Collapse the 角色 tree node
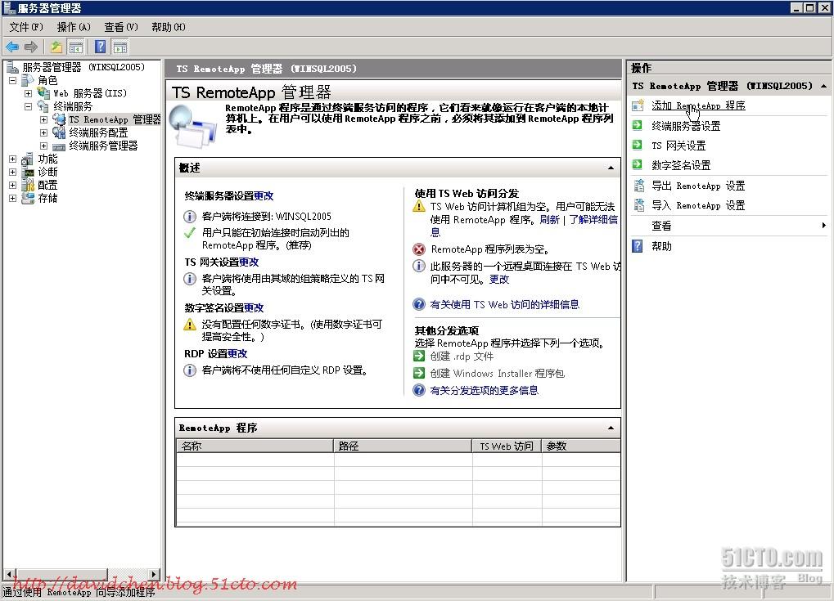This screenshot has height=601, width=834. coord(13,80)
